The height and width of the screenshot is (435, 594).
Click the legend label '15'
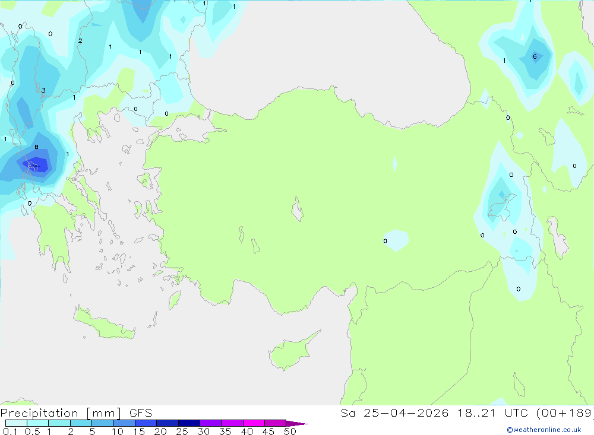139,431
